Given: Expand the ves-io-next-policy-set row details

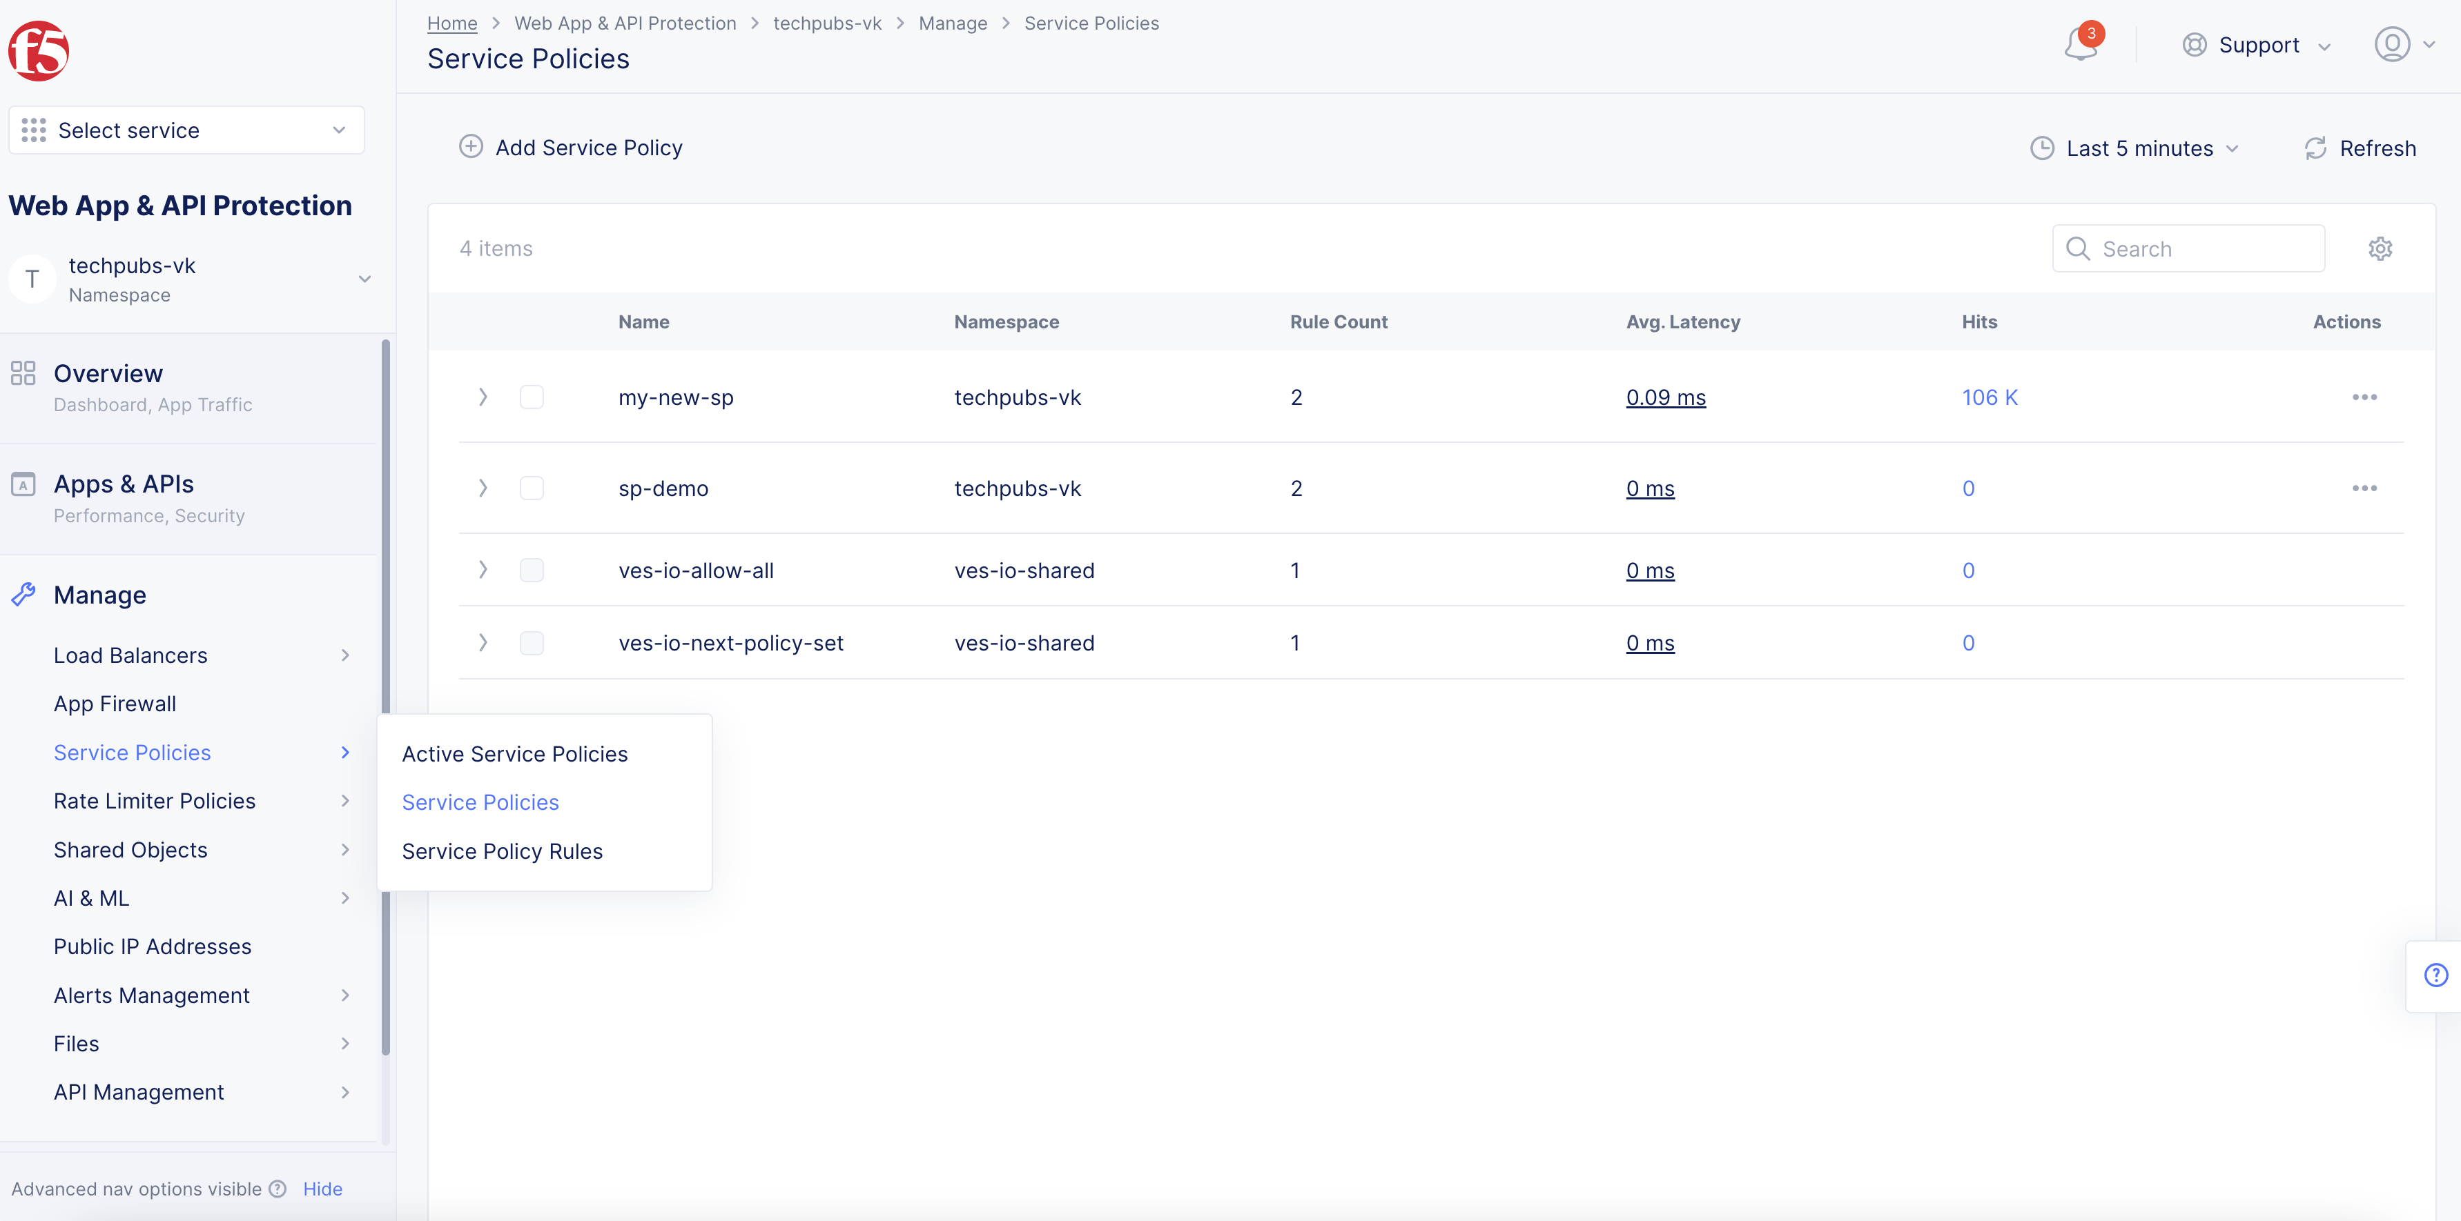Looking at the screenshot, I should pyautogui.click(x=483, y=642).
